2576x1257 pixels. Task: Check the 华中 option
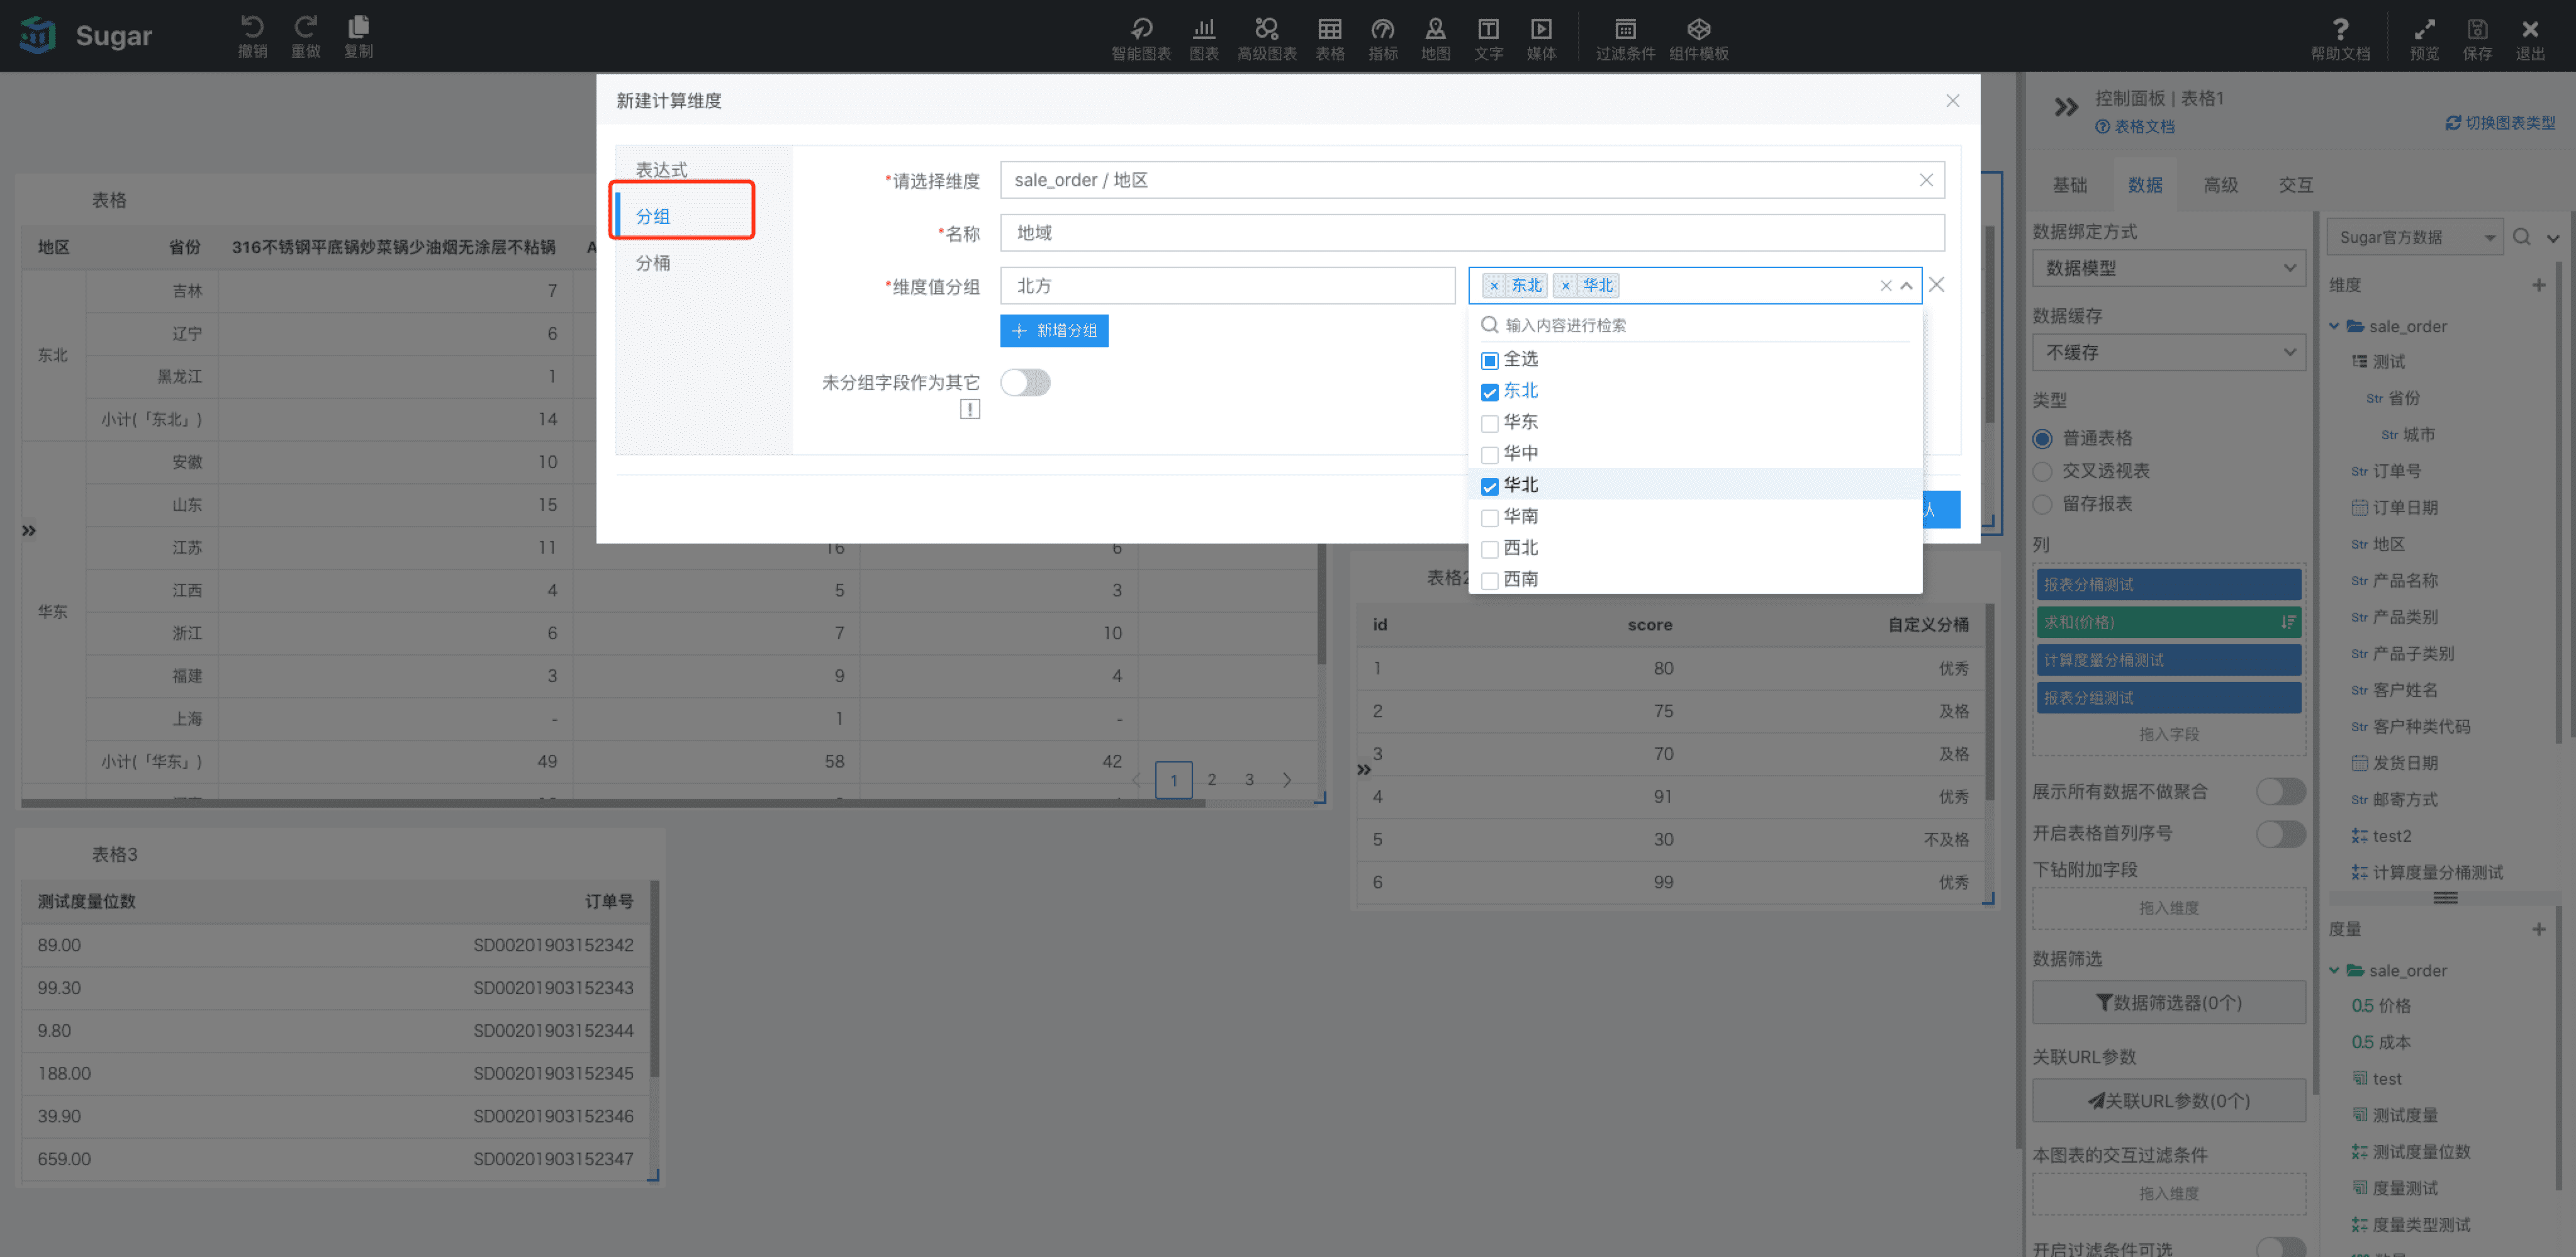click(x=1490, y=455)
